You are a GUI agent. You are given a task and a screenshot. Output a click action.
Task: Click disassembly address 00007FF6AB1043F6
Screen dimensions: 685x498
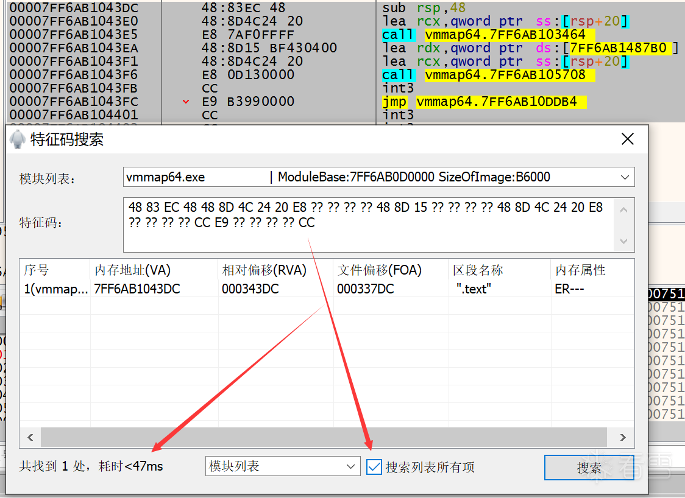click(x=74, y=75)
